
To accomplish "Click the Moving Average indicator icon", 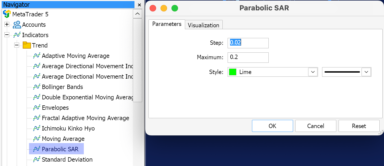I will (x=37, y=139).
